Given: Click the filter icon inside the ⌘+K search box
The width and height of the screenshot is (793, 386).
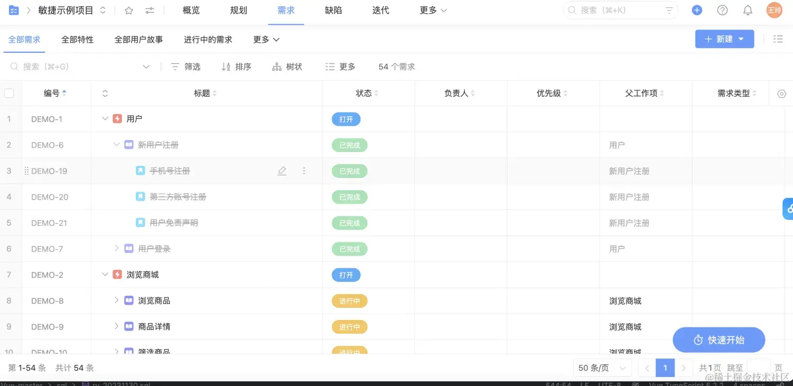Looking at the screenshot, I should click(x=669, y=10).
